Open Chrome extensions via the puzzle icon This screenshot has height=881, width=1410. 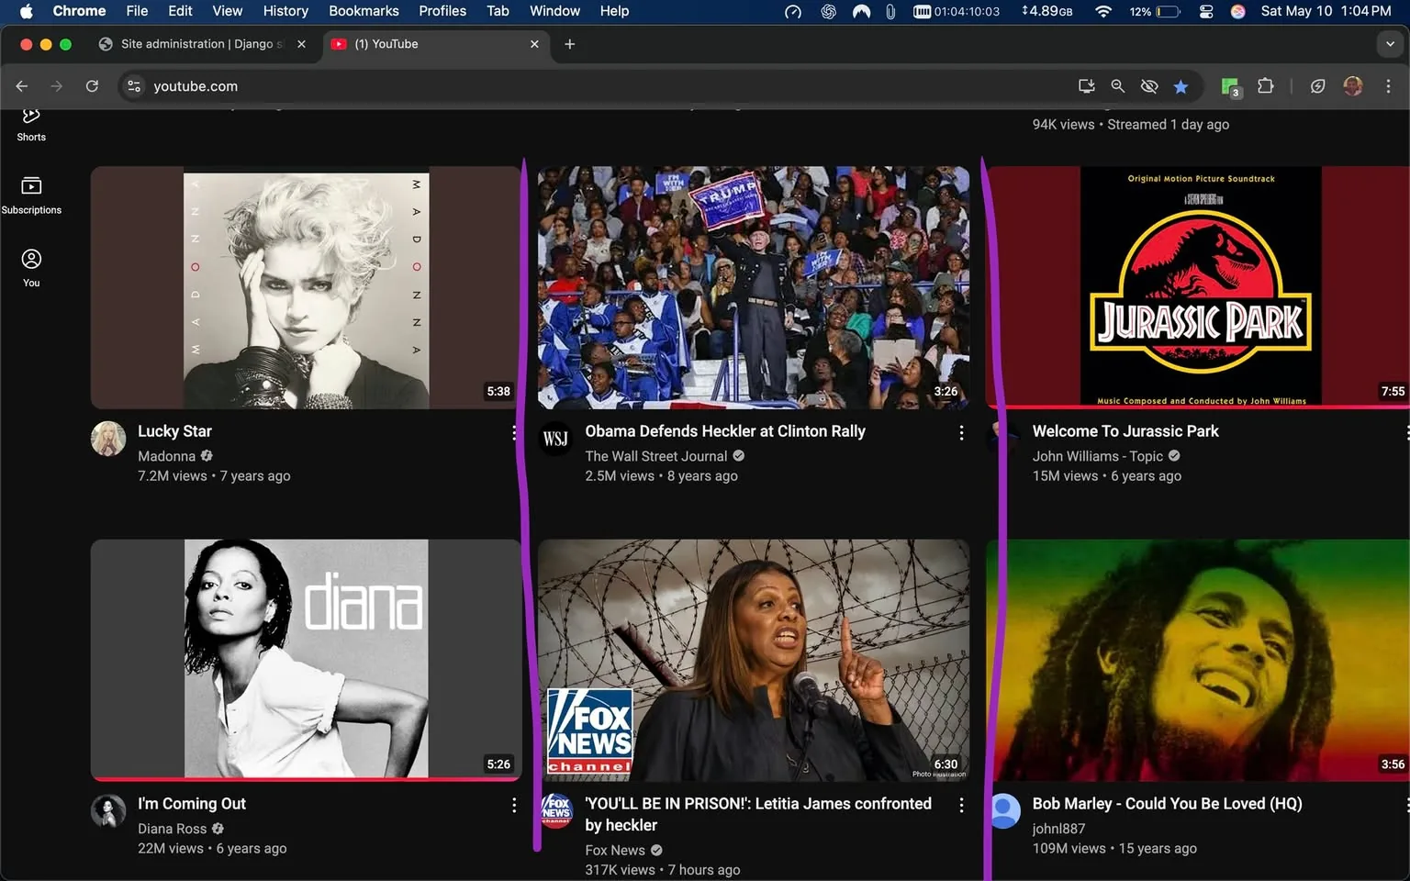pyautogui.click(x=1265, y=85)
